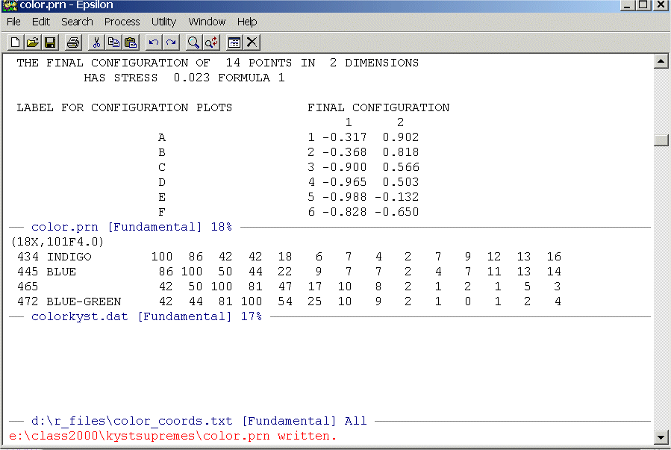
Task: Click the X icon in the toolbar
Action: (x=252, y=43)
